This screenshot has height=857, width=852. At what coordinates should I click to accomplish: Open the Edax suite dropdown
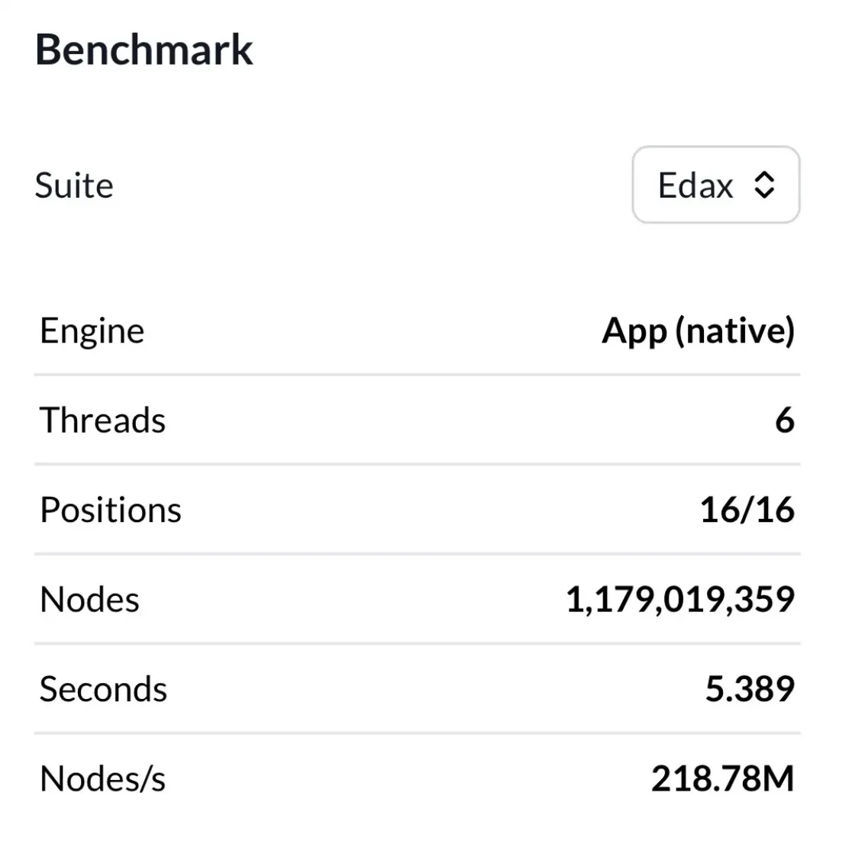pyautogui.click(x=716, y=185)
